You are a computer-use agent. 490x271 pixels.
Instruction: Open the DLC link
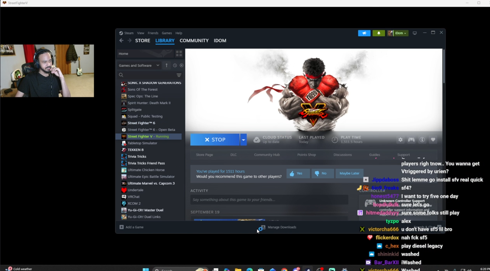(x=233, y=155)
